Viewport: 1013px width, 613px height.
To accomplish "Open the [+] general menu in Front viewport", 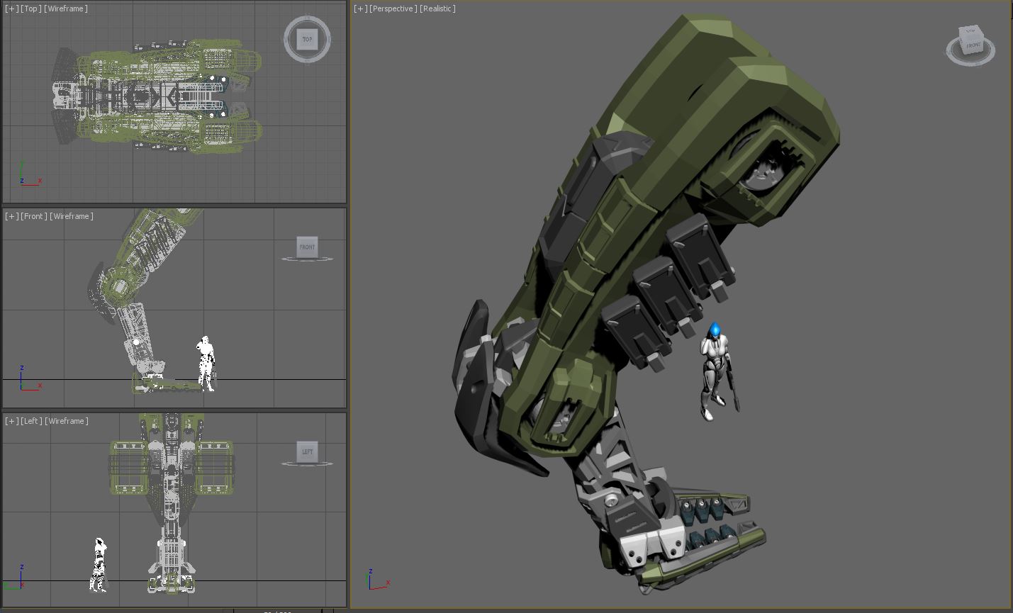I will point(11,216).
